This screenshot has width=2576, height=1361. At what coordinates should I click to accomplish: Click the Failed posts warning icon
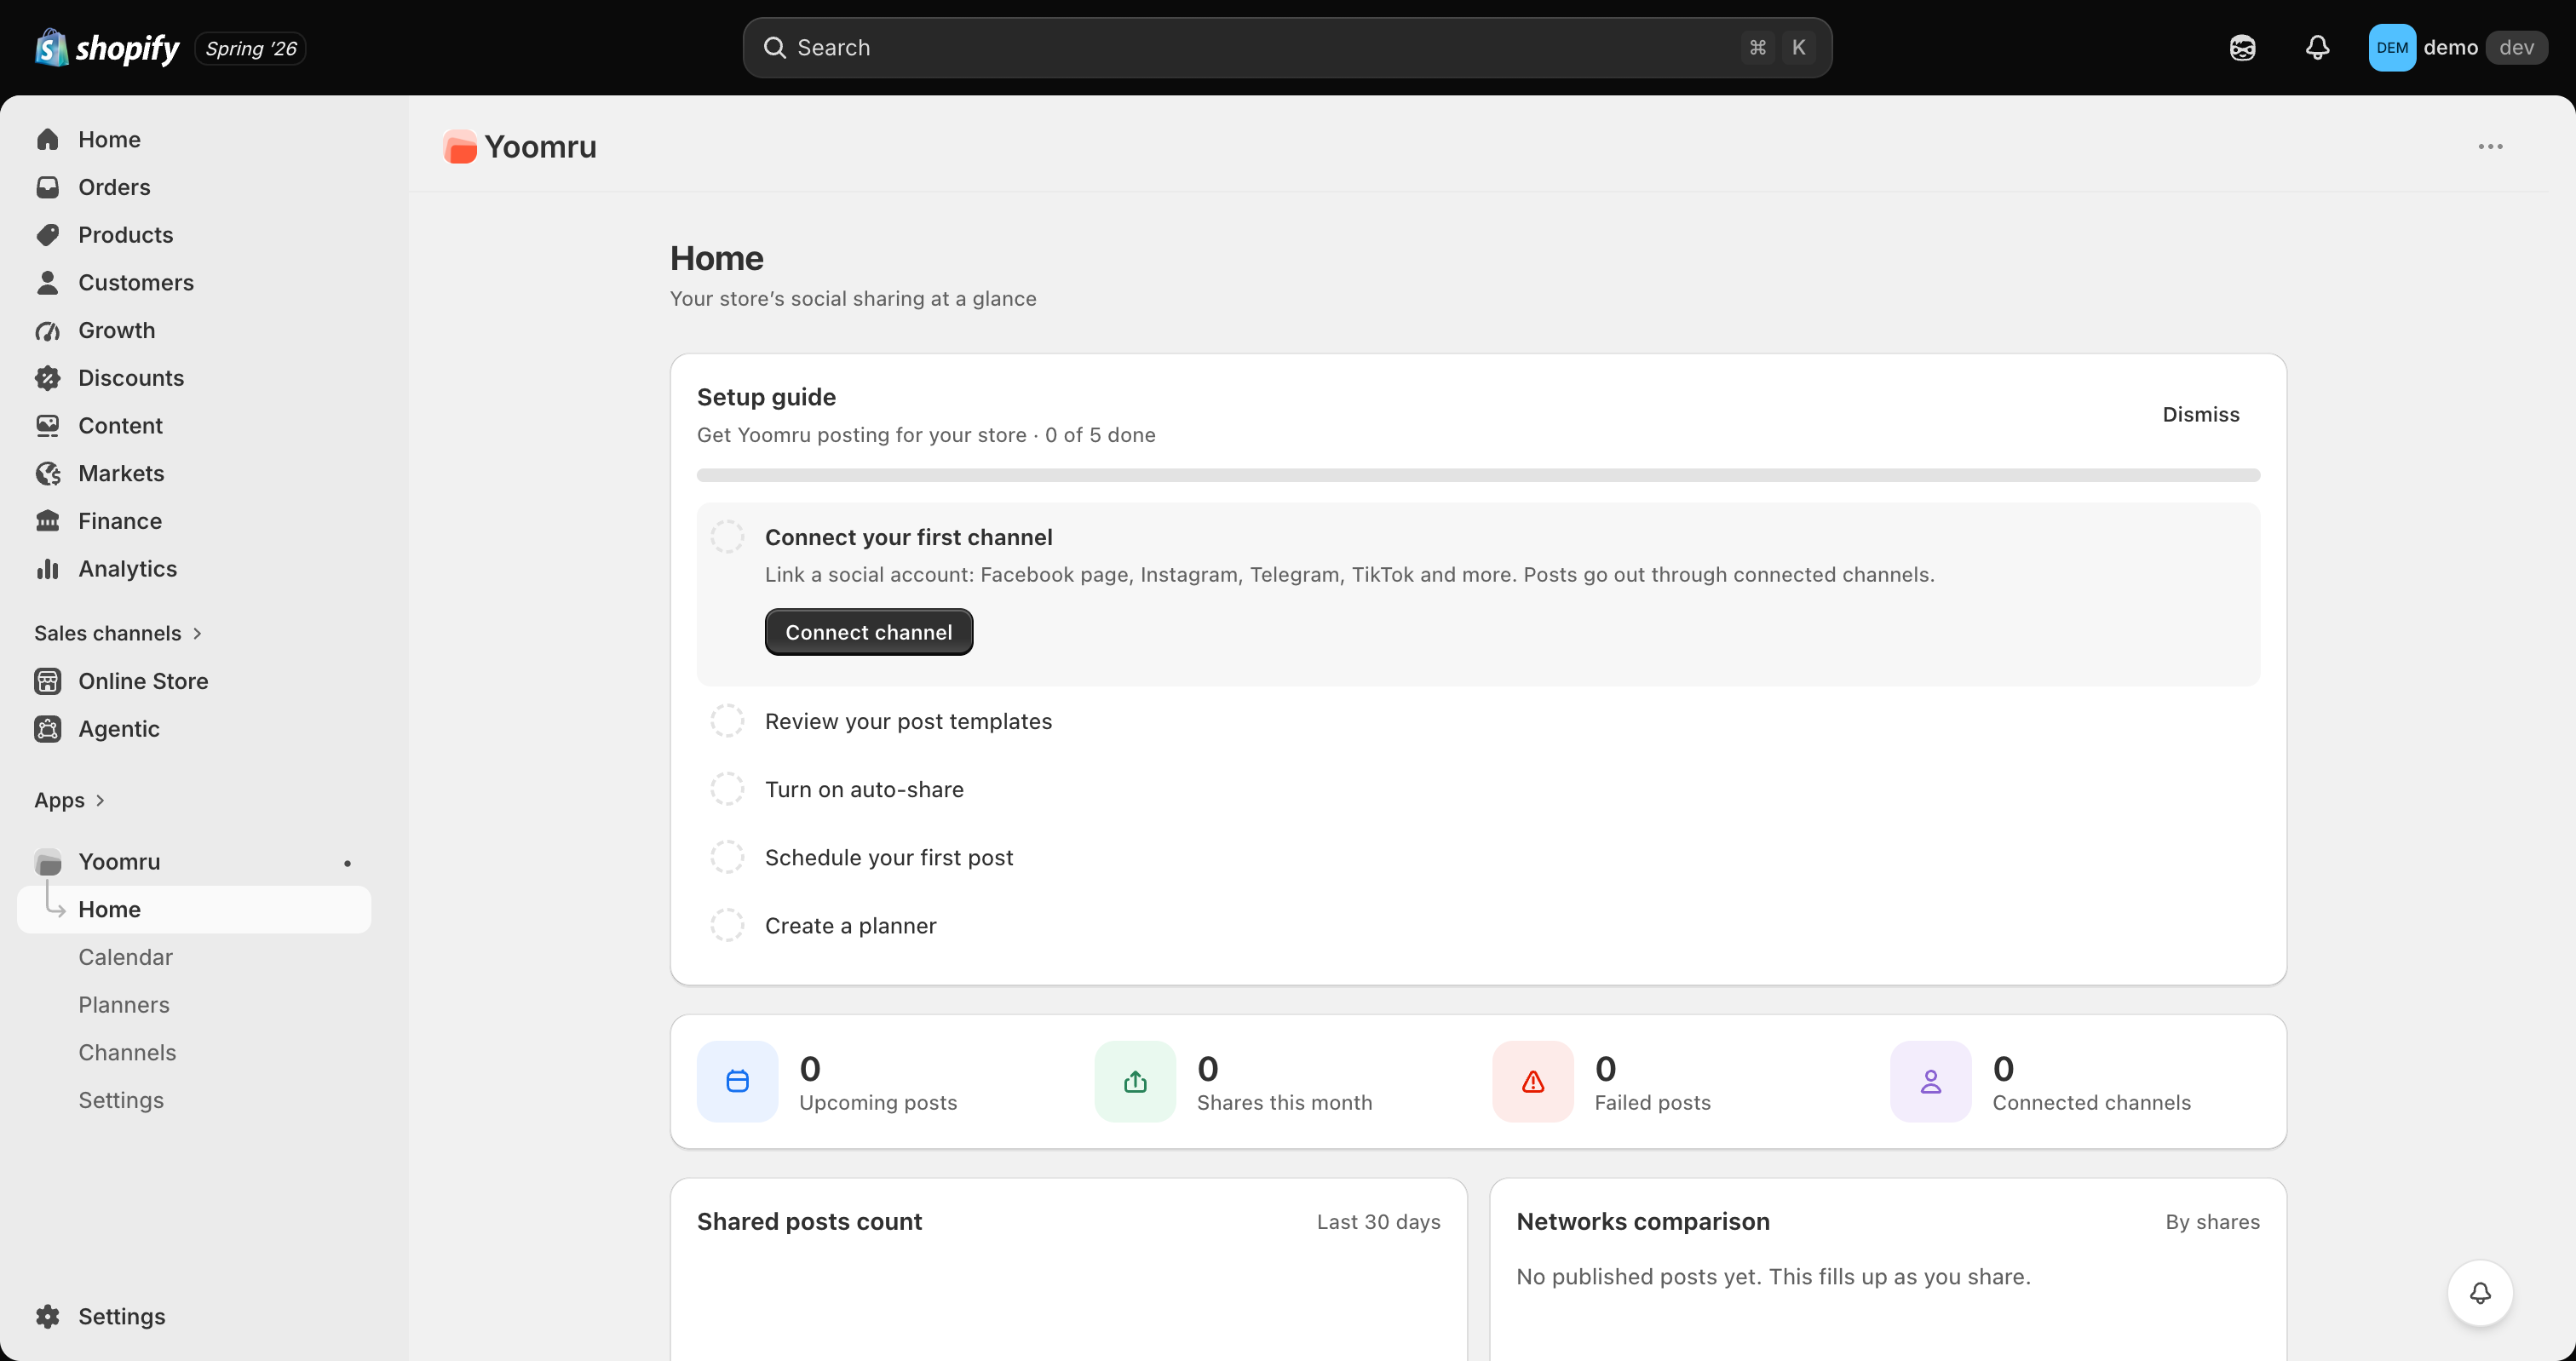point(1533,1081)
